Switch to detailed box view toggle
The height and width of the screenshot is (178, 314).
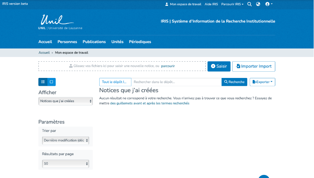(51, 82)
